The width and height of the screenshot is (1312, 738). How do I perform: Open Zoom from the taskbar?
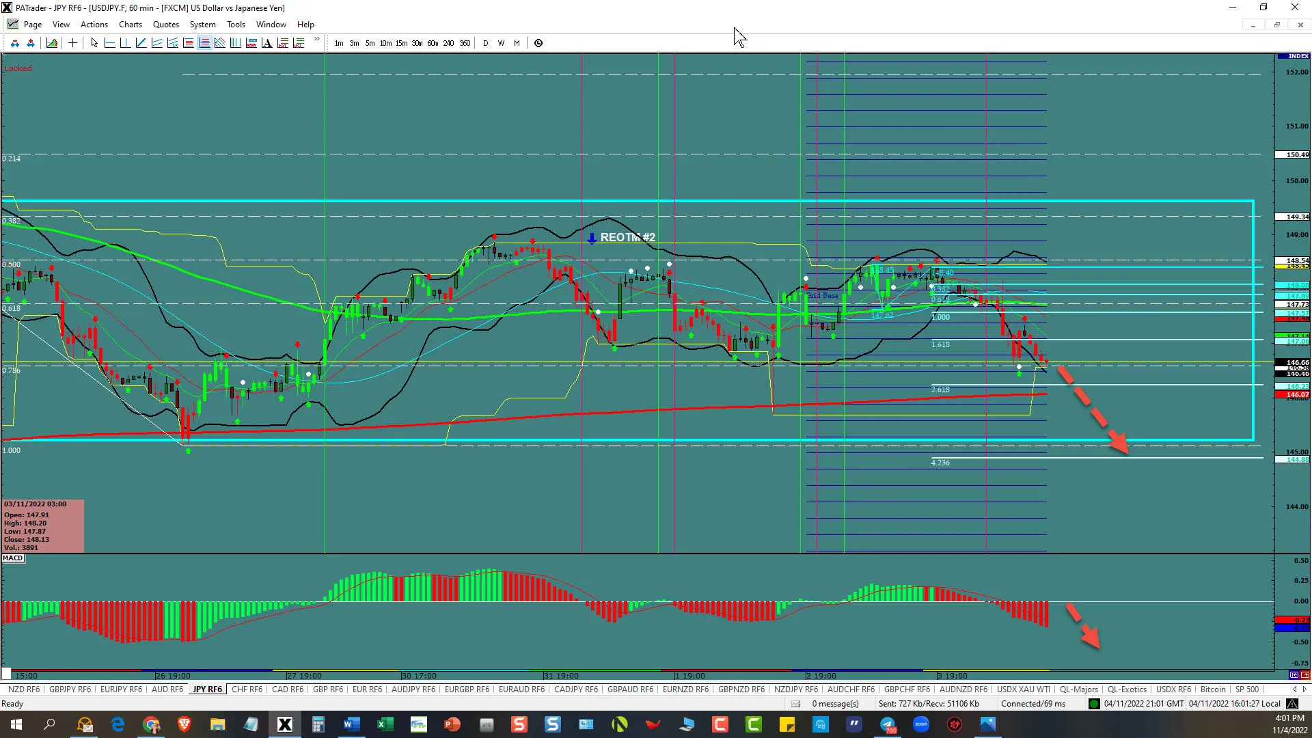921,724
